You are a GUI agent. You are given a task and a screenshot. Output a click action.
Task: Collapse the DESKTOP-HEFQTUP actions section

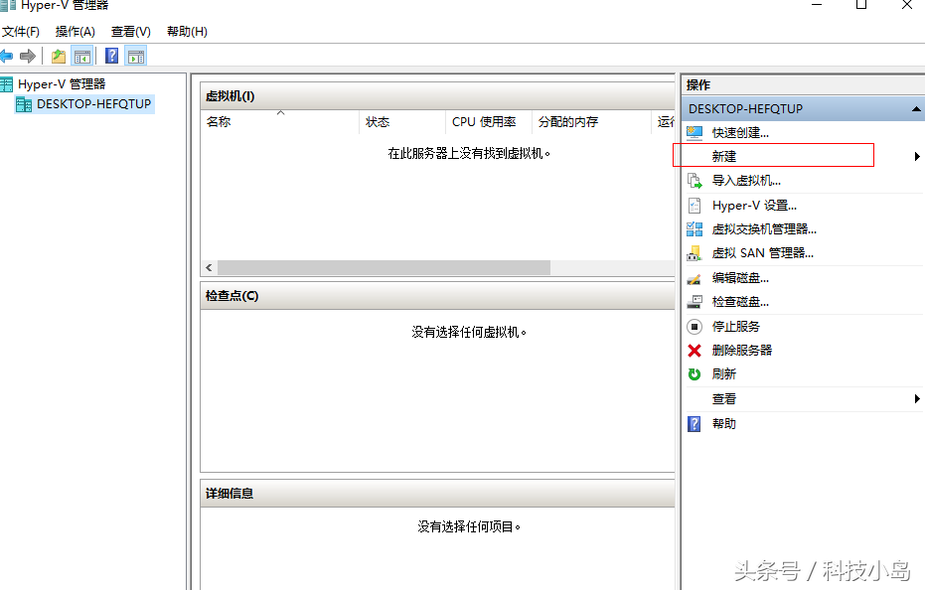pyautogui.click(x=916, y=108)
